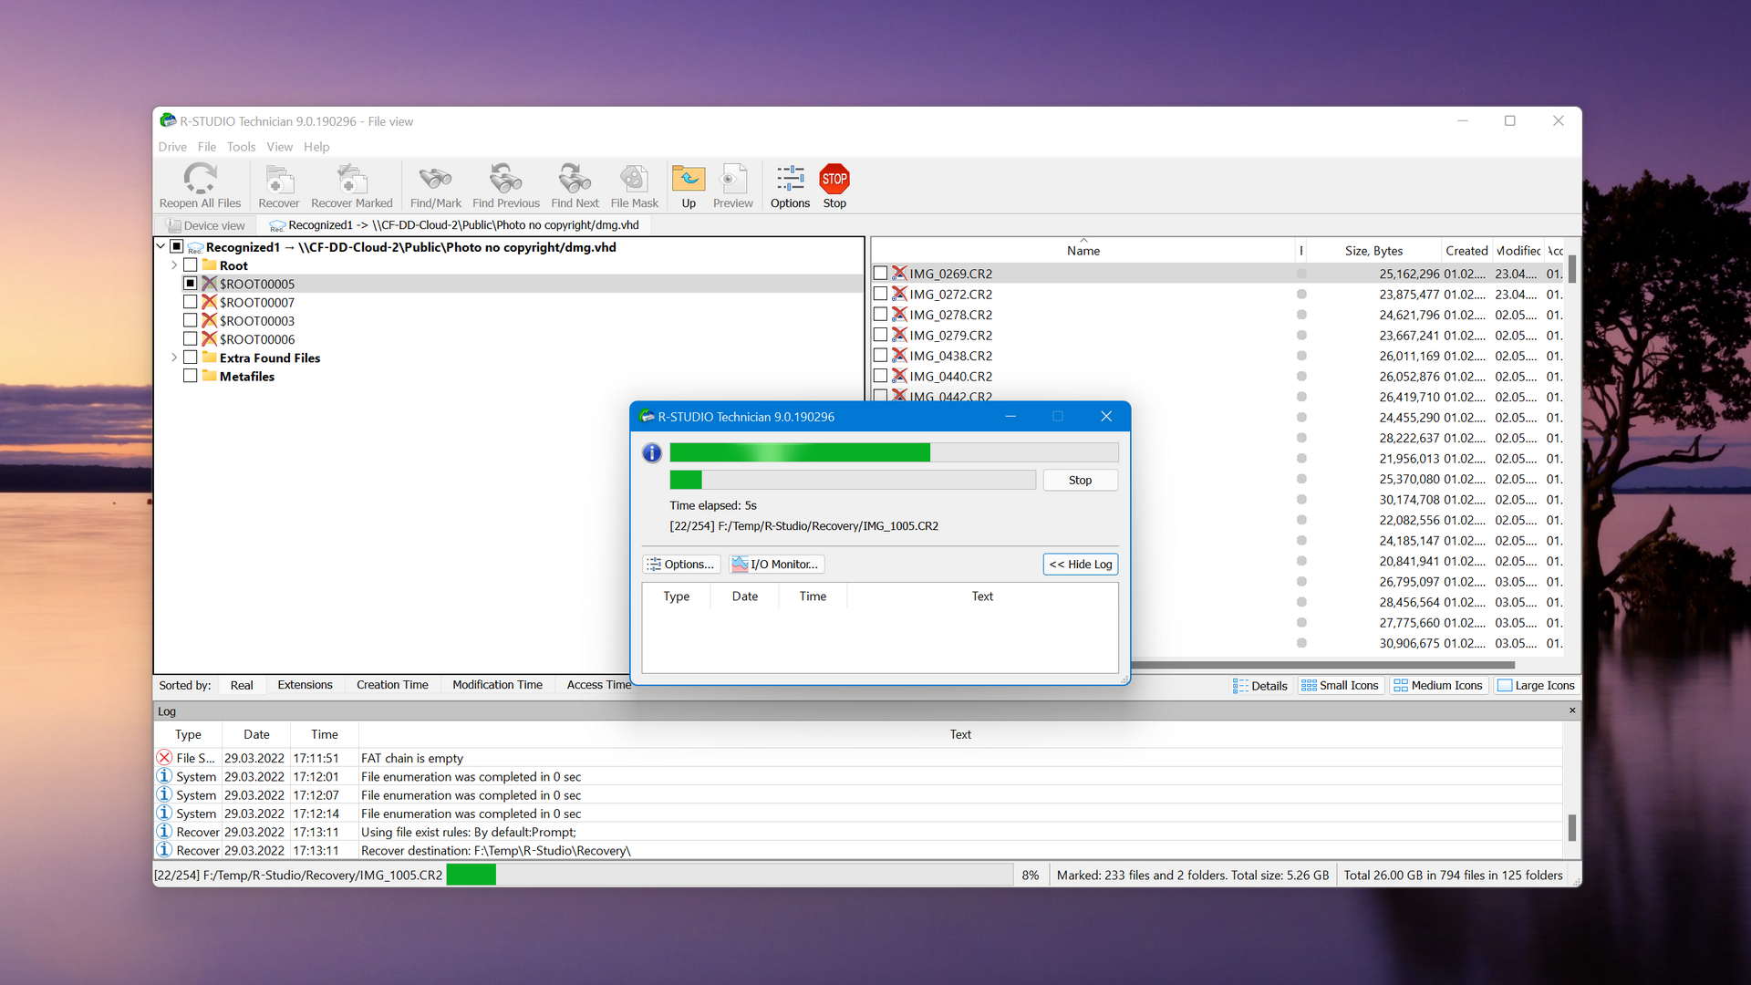This screenshot has width=1751, height=985.
Task: Click the Extra Found Files folder icon
Action: tap(209, 358)
